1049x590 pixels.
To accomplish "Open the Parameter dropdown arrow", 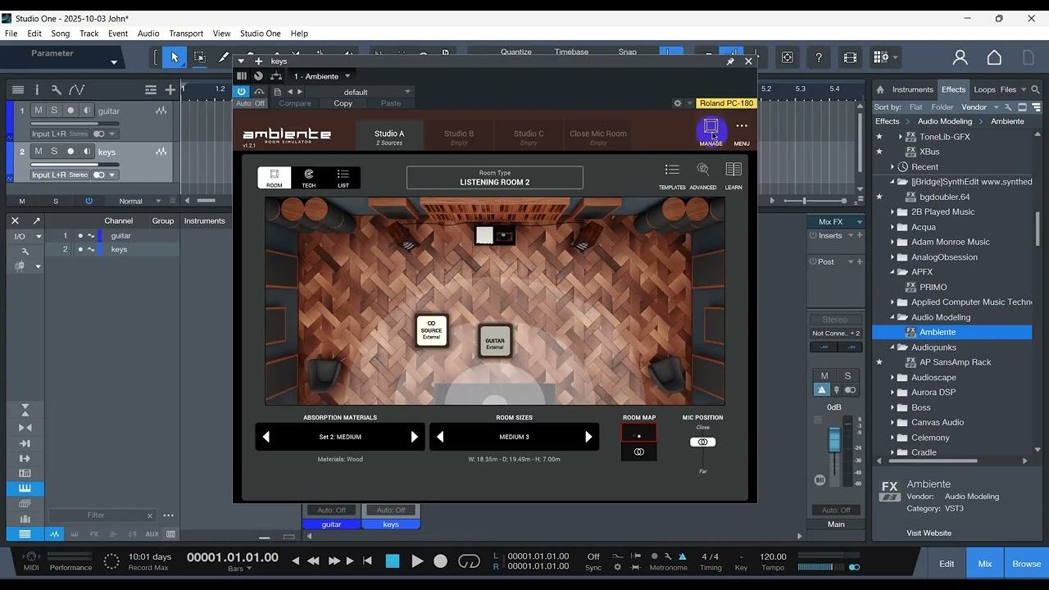I will pyautogui.click(x=114, y=62).
